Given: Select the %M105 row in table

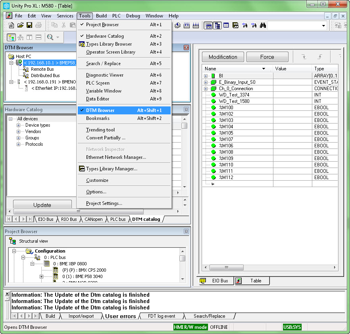Looking at the screenshot, I should pos(270,133).
